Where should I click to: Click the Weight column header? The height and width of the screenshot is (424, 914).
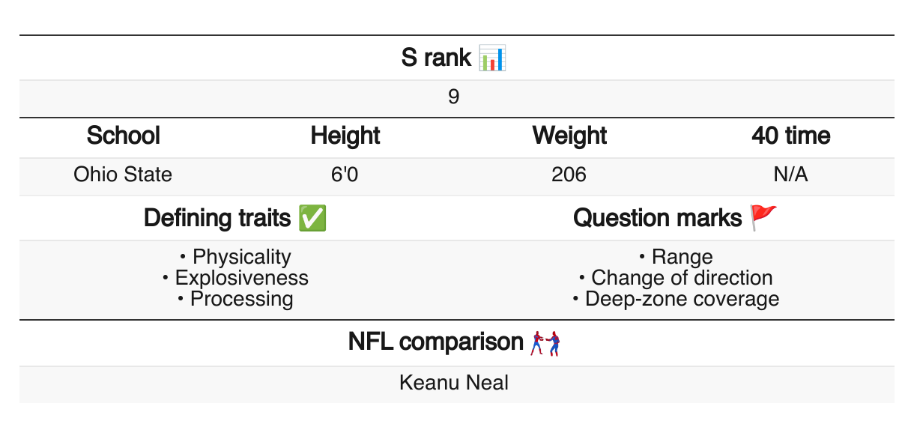(569, 136)
